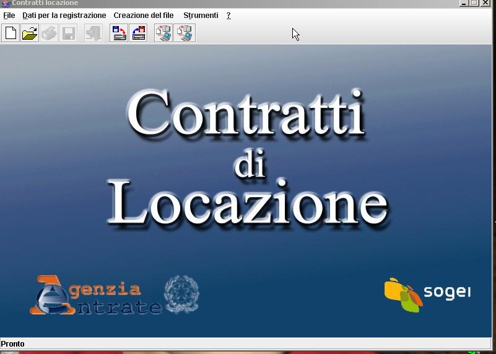Click the right computer-and-servers transfer icon
496x354 pixels.
(185, 33)
